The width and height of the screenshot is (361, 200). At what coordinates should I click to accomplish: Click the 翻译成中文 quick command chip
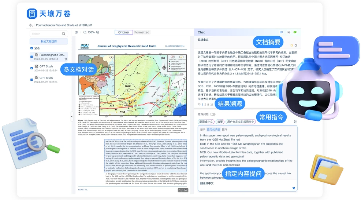coord(206,121)
